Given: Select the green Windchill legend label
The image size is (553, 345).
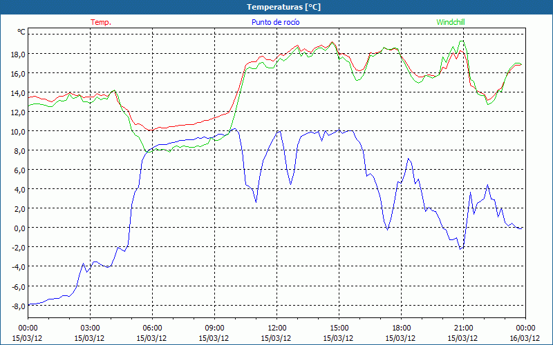Looking at the screenshot, I should tap(451, 22).
